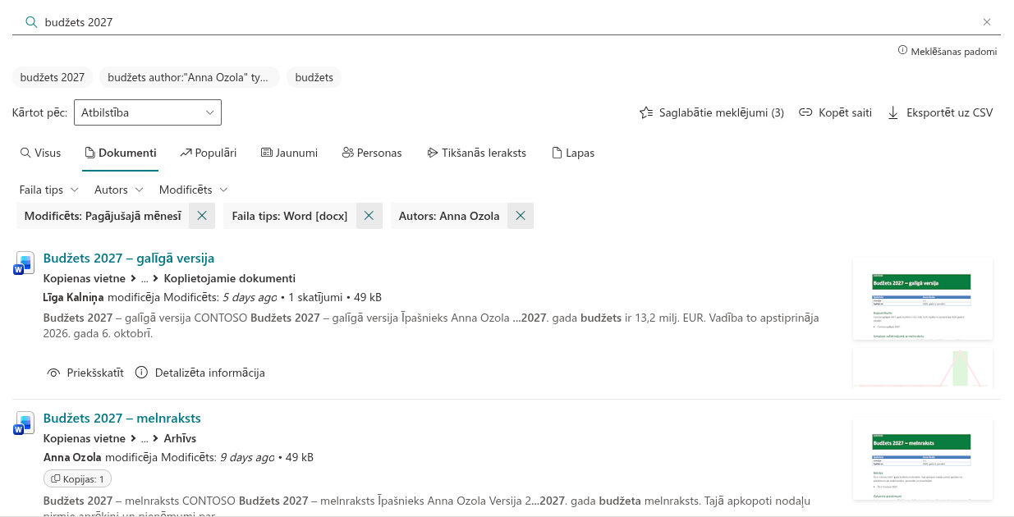1014x517 pixels.
Task: Open Meklēšanas padomi info icon
Action: point(902,51)
